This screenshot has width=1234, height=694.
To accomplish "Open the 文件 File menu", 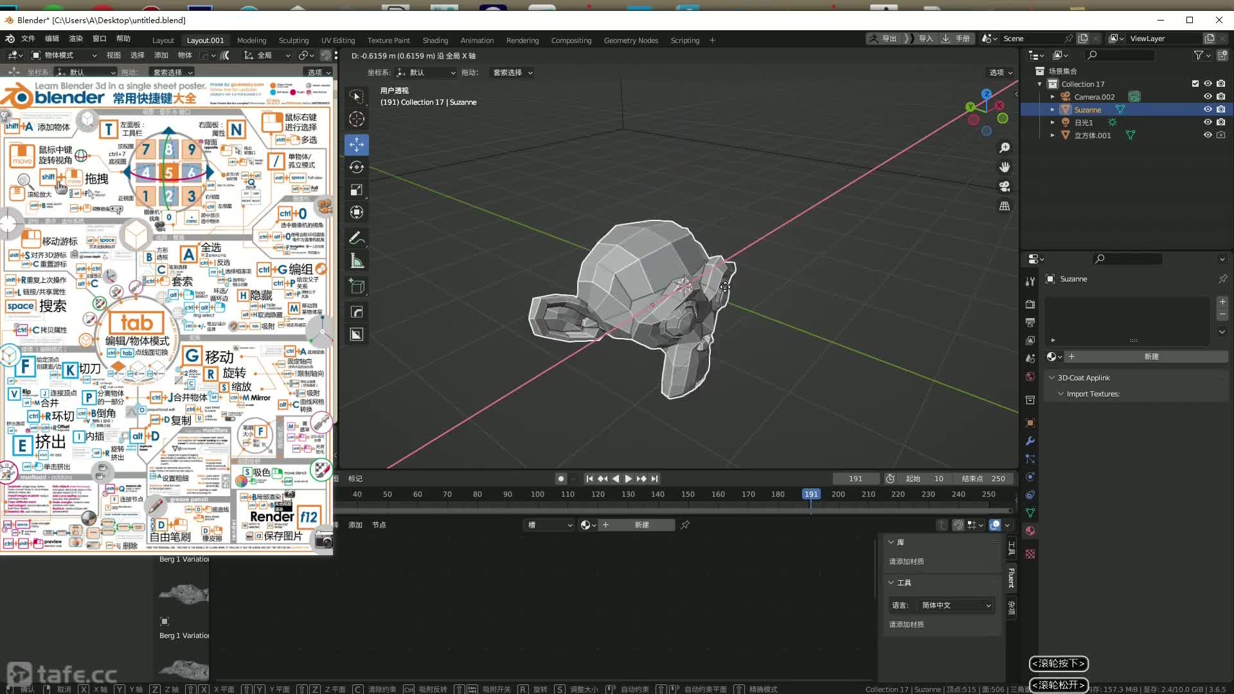I will [x=28, y=39].
